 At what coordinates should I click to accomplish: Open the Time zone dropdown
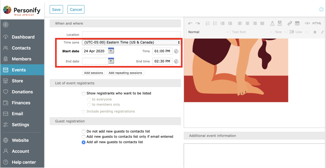point(131,42)
